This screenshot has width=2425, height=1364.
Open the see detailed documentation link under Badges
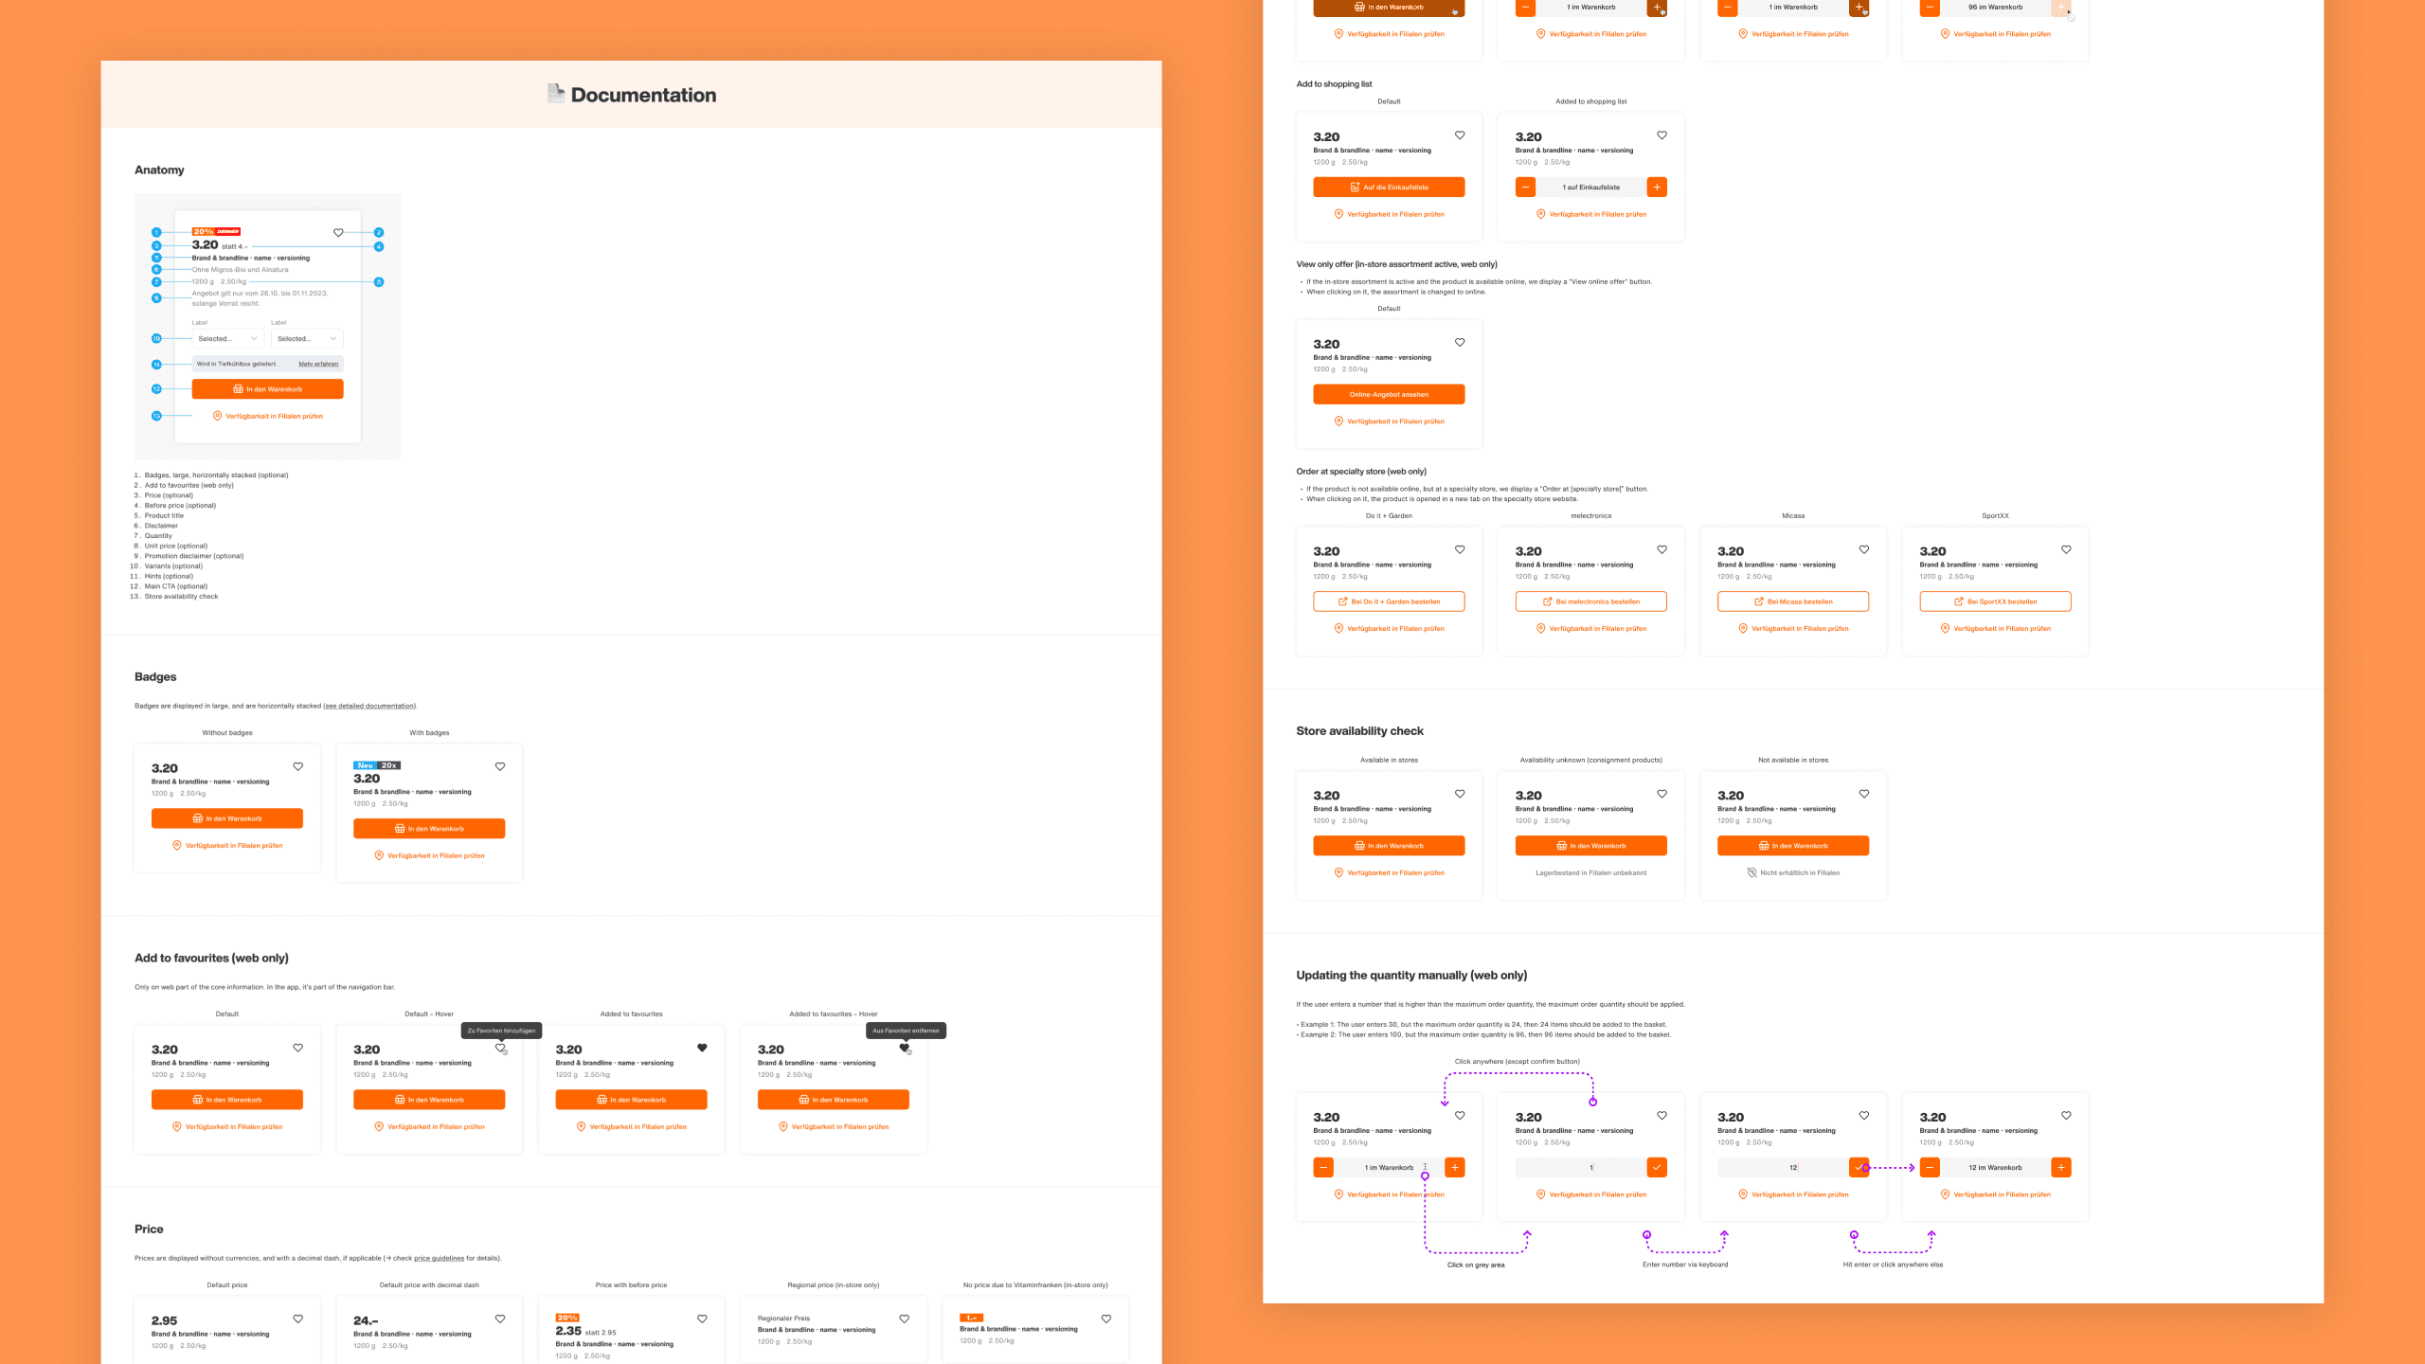pyautogui.click(x=369, y=706)
